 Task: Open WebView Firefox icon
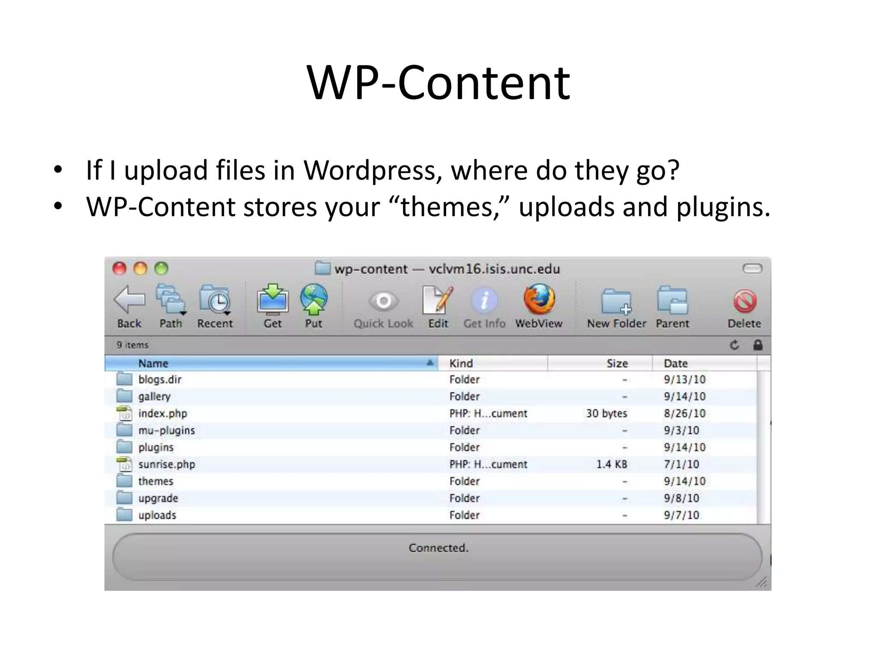[539, 299]
